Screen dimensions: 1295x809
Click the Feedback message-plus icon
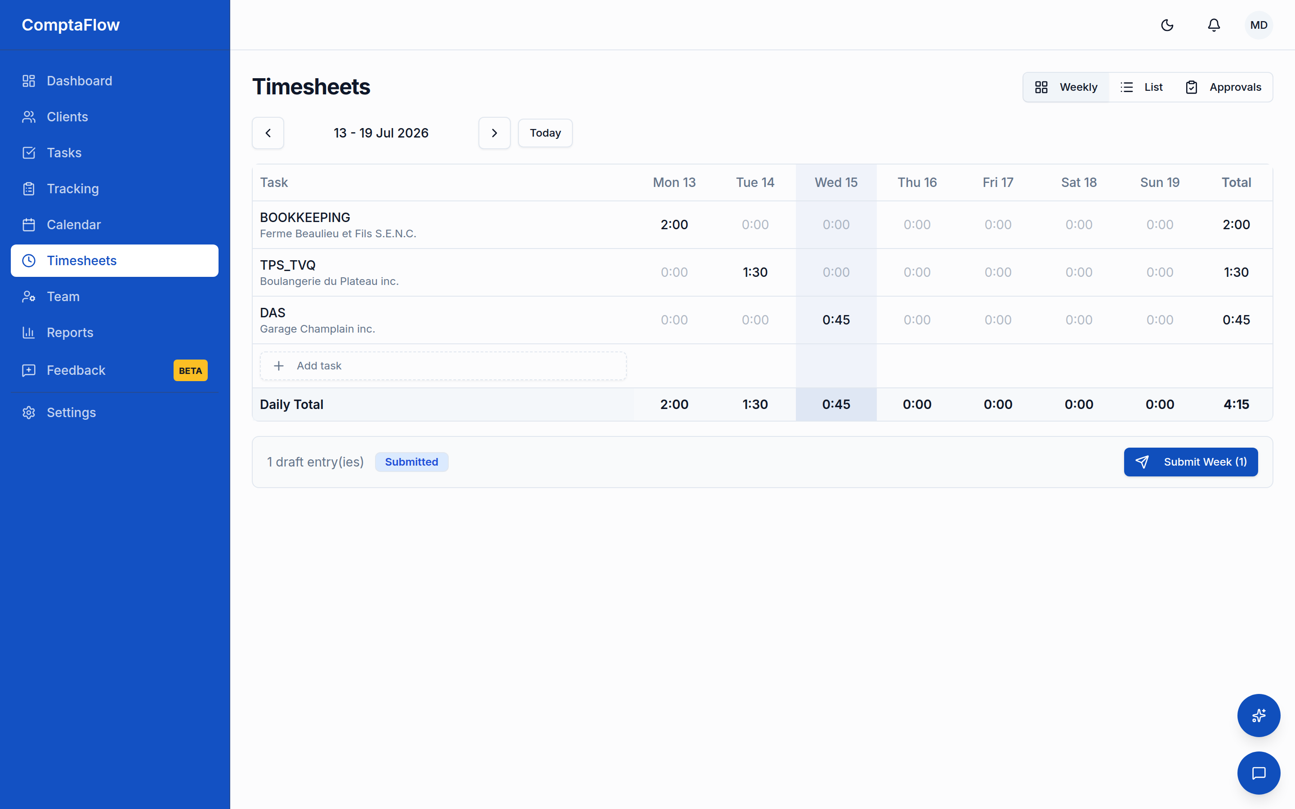pos(29,370)
